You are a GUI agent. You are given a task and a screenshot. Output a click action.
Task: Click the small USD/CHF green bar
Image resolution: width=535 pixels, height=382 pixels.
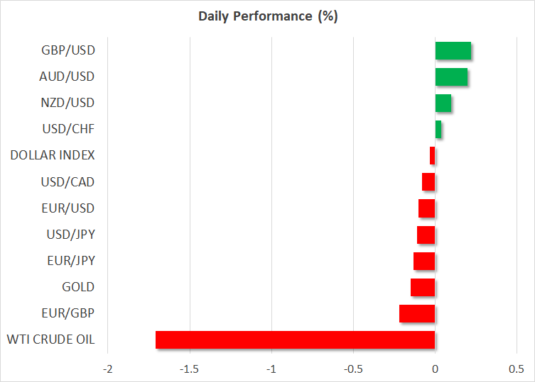click(438, 129)
